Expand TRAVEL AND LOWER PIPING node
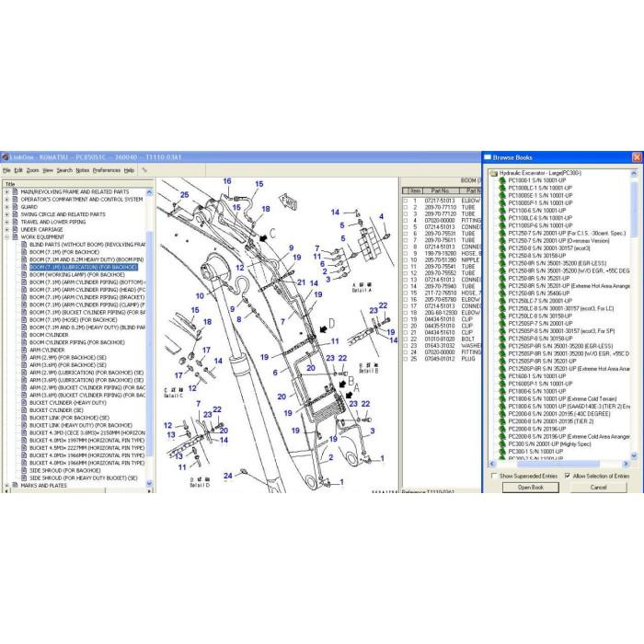644x644 pixels. 6,223
